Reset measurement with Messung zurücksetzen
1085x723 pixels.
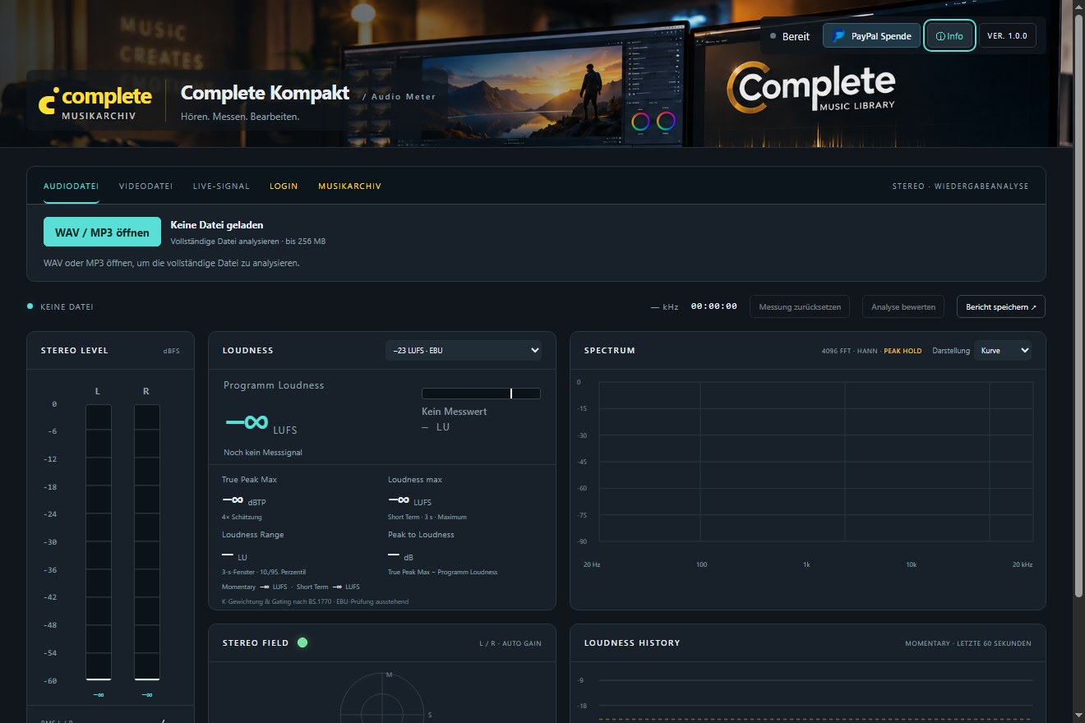[x=800, y=307]
